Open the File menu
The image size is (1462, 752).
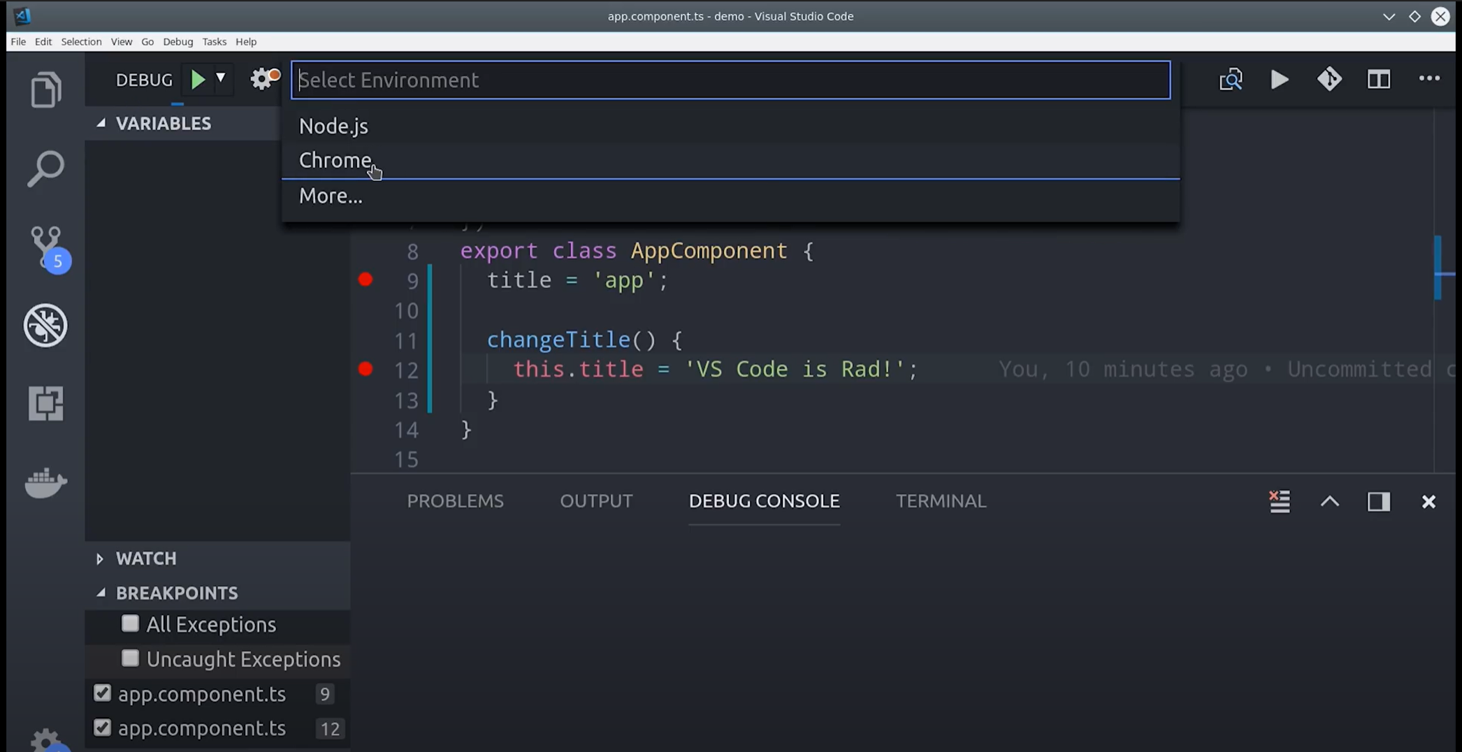(x=18, y=41)
